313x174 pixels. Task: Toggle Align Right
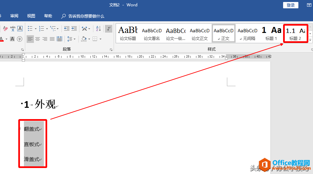45,39
